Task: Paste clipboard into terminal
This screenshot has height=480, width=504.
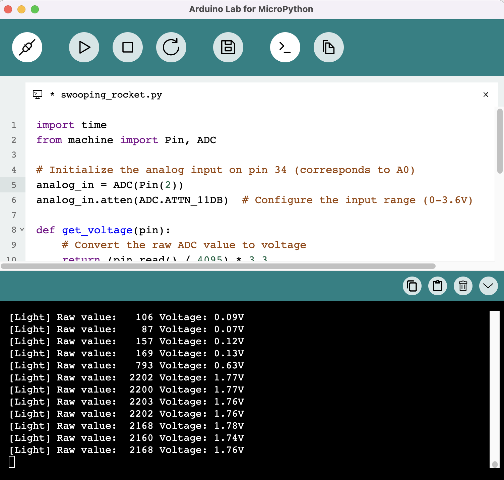Action: click(x=438, y=286)
